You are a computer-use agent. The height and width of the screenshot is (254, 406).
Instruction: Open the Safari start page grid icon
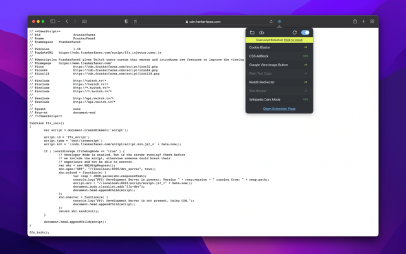pyautogui.click(x=85, y=21)
